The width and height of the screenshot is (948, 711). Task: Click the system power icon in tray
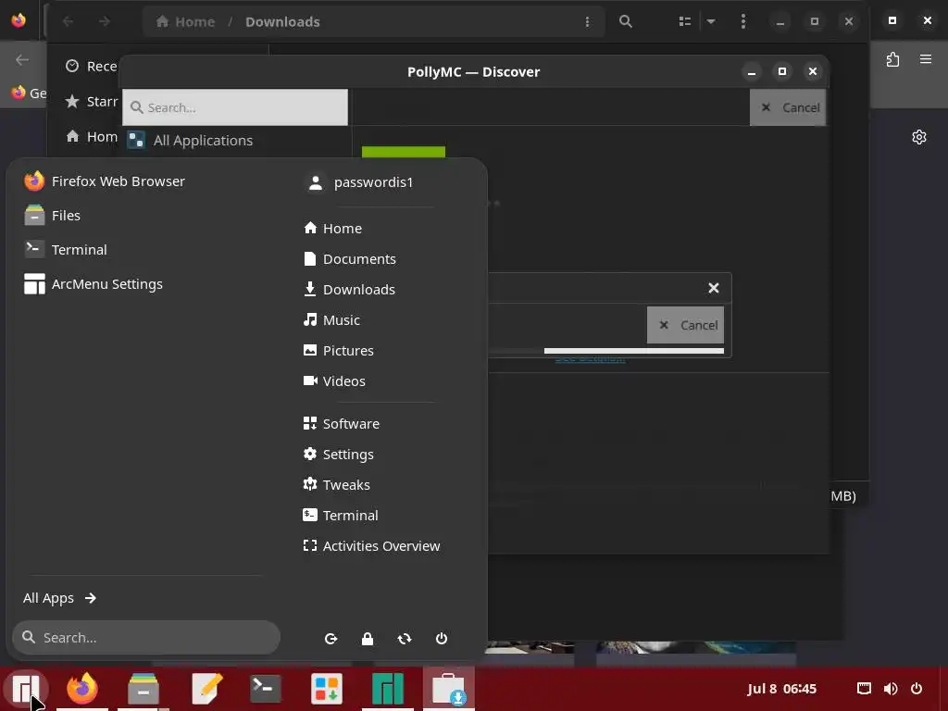(x=917, y=689)
